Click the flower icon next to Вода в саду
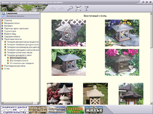153x114 pixels. pyautogui.click(x=2, y=34)
